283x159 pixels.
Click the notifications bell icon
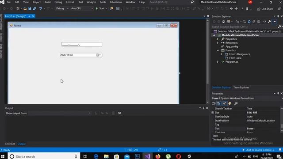(280, 150)
